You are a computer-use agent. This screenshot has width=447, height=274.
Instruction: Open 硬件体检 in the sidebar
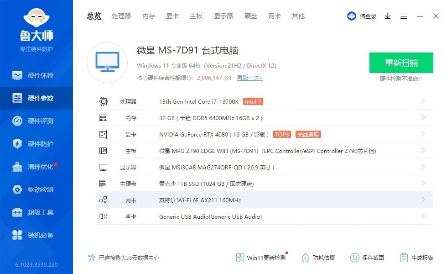(x=36, y=75)
